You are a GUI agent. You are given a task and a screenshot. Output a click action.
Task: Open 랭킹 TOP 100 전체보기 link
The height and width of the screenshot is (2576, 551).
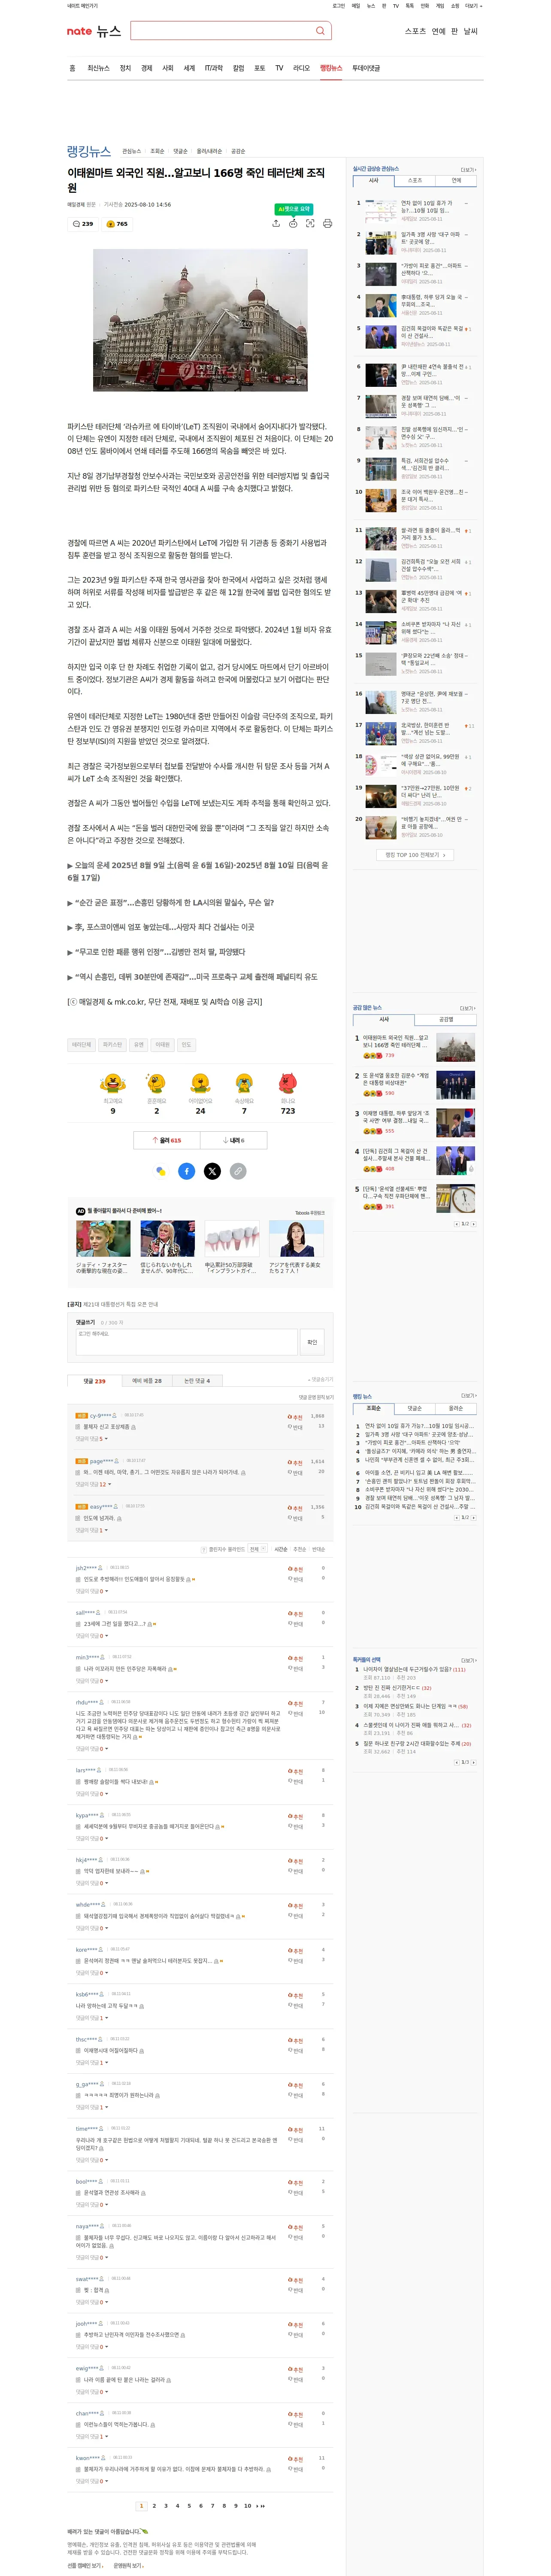click(415, 855)
